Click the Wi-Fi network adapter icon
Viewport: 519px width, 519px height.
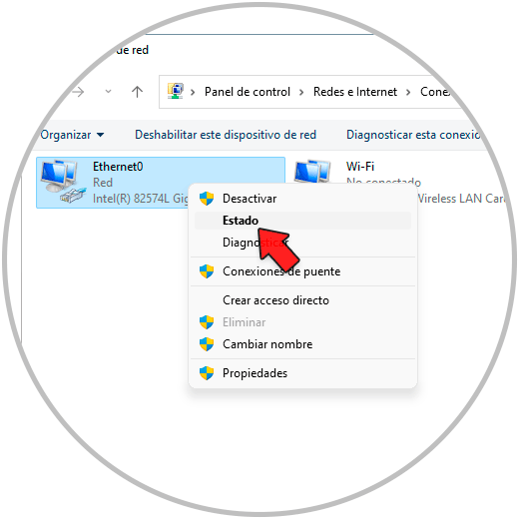(312, 171)
